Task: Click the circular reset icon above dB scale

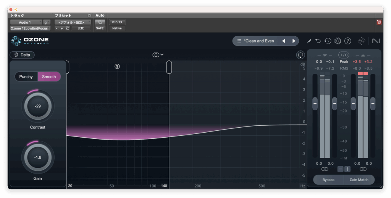Action: [x=301, y=55]
